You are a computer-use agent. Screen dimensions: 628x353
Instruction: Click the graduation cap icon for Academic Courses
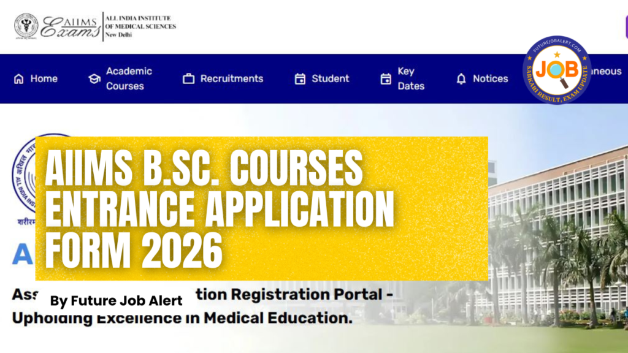click(94, 79)
